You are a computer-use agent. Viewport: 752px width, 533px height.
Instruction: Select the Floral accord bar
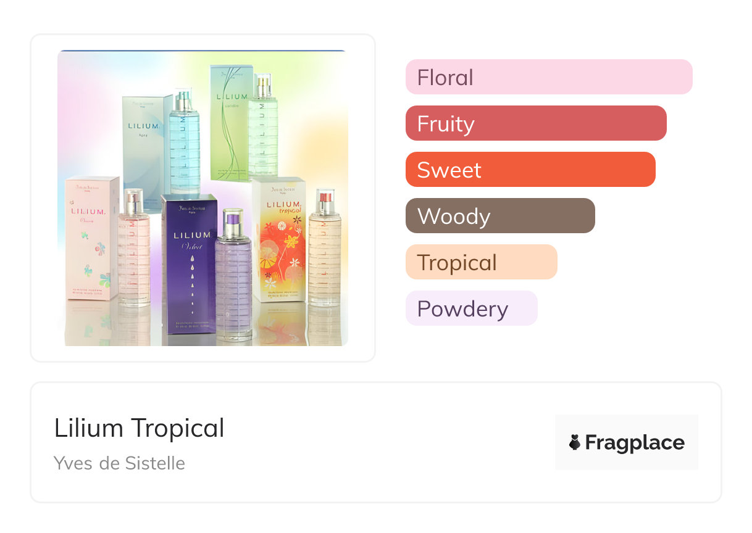[x=548, y=77]
